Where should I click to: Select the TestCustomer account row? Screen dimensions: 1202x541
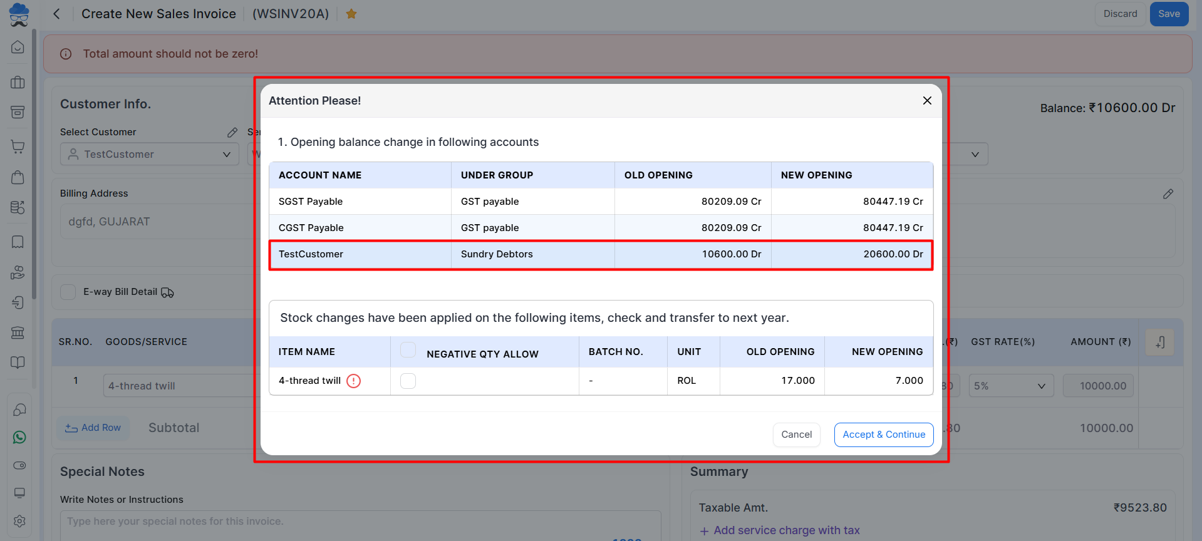coord(600,254)
